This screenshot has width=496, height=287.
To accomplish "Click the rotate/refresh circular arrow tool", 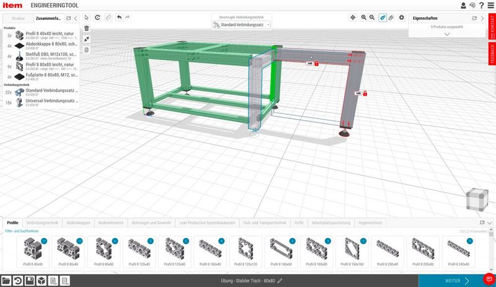I will point(97,17).
